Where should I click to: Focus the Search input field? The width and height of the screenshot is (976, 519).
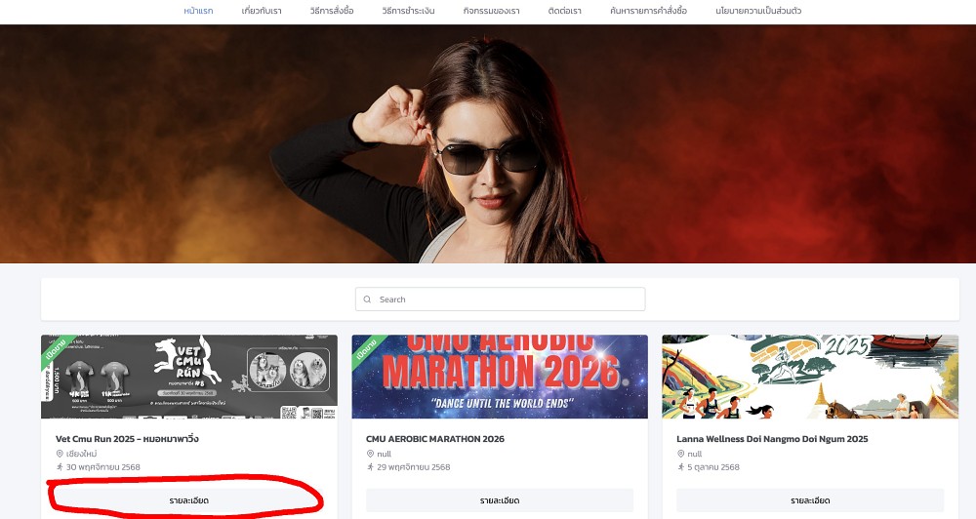click(508, 299)
